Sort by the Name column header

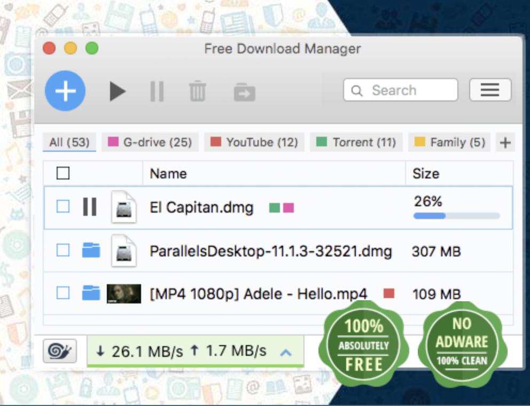pos(274,174)
